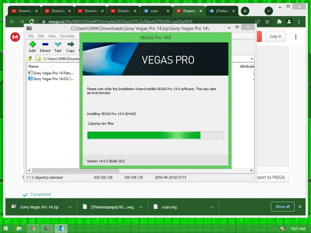This screenshot has width=311, height=233.
Task: Click the browser forward arrow
Action: 22,22
